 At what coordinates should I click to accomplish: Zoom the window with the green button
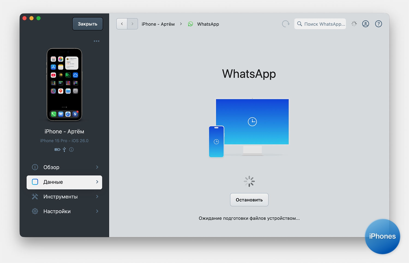(x=38, y=18)
